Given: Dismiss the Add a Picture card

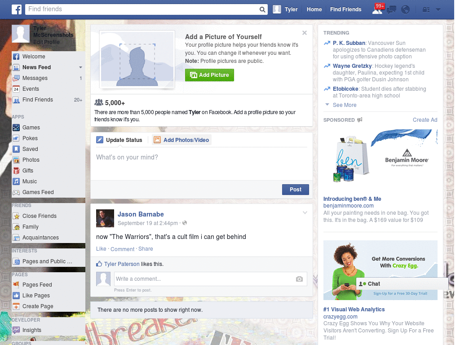Looking at the screenshot, I should click(x=305, y=33).
